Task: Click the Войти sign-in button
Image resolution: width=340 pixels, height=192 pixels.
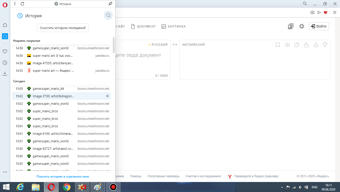Action: (x=319, y=26)
